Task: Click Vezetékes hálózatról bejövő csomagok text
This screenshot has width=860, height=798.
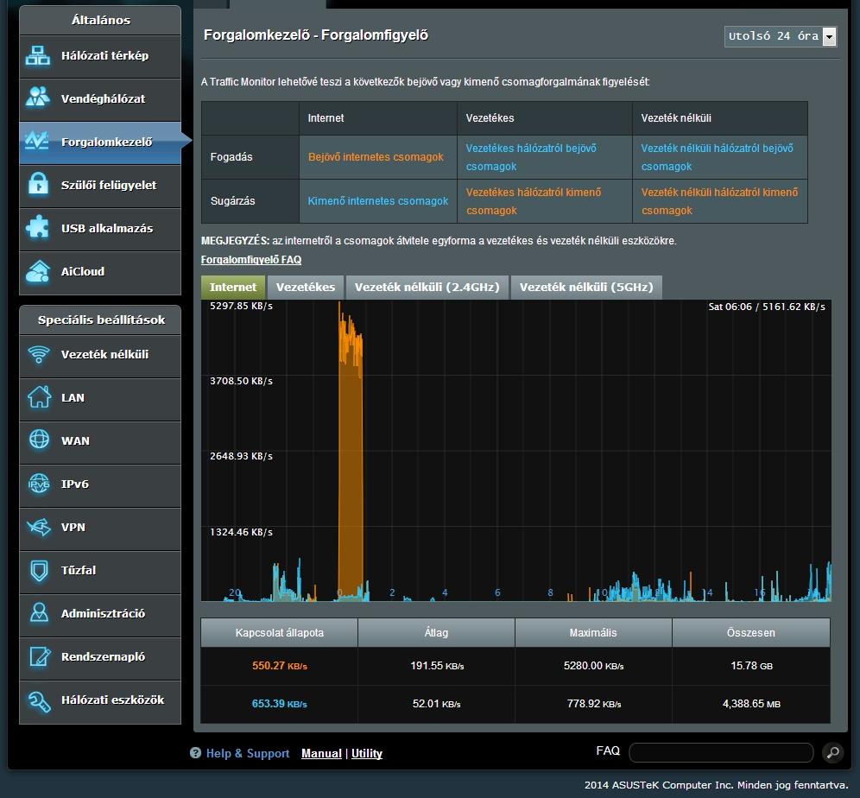Action: pyautogui.click(x=531, y=157)
